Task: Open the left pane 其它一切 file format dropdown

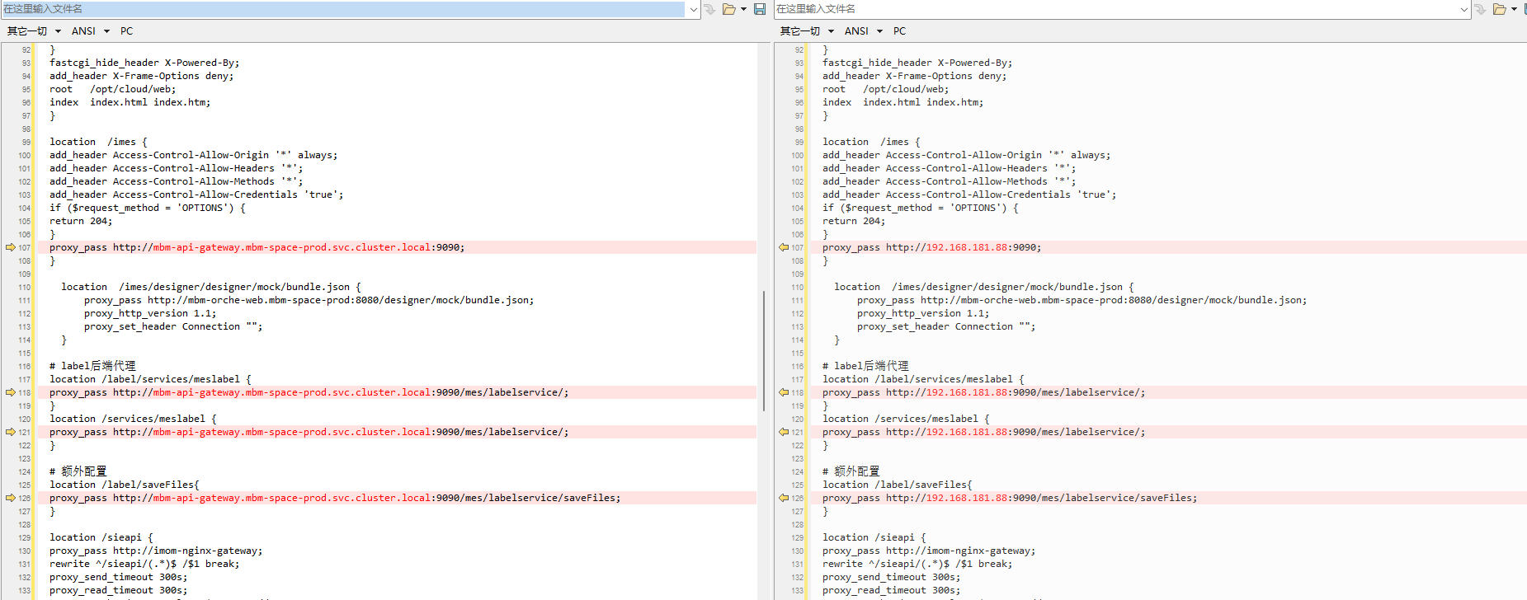Action: click(34, 31)
